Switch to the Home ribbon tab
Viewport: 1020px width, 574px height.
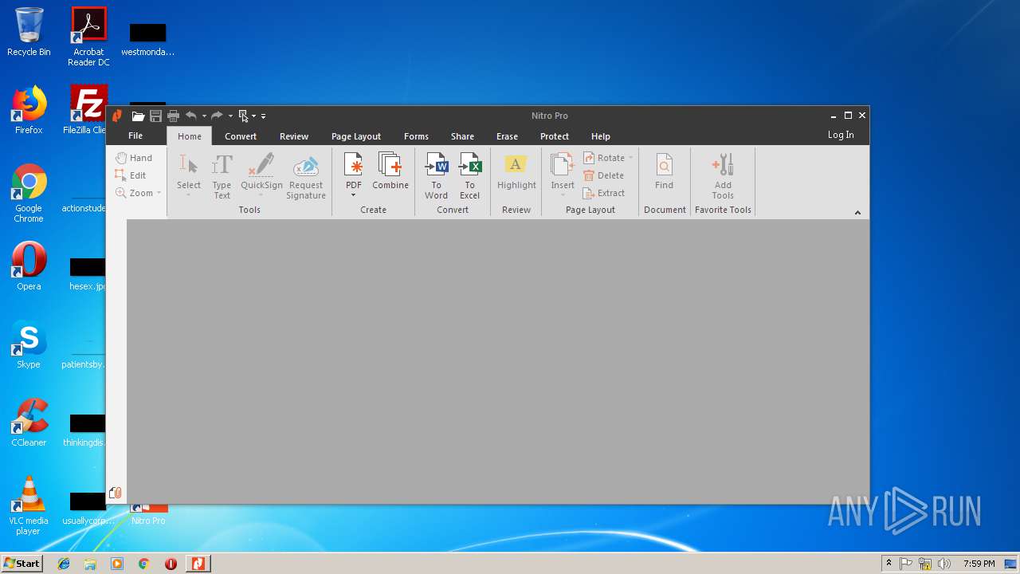[190, 136]
